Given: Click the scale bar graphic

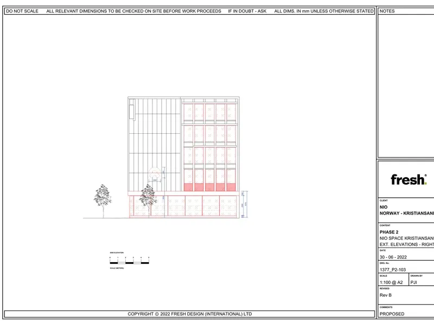Looking at the screenshot, I should coord(129,261).
